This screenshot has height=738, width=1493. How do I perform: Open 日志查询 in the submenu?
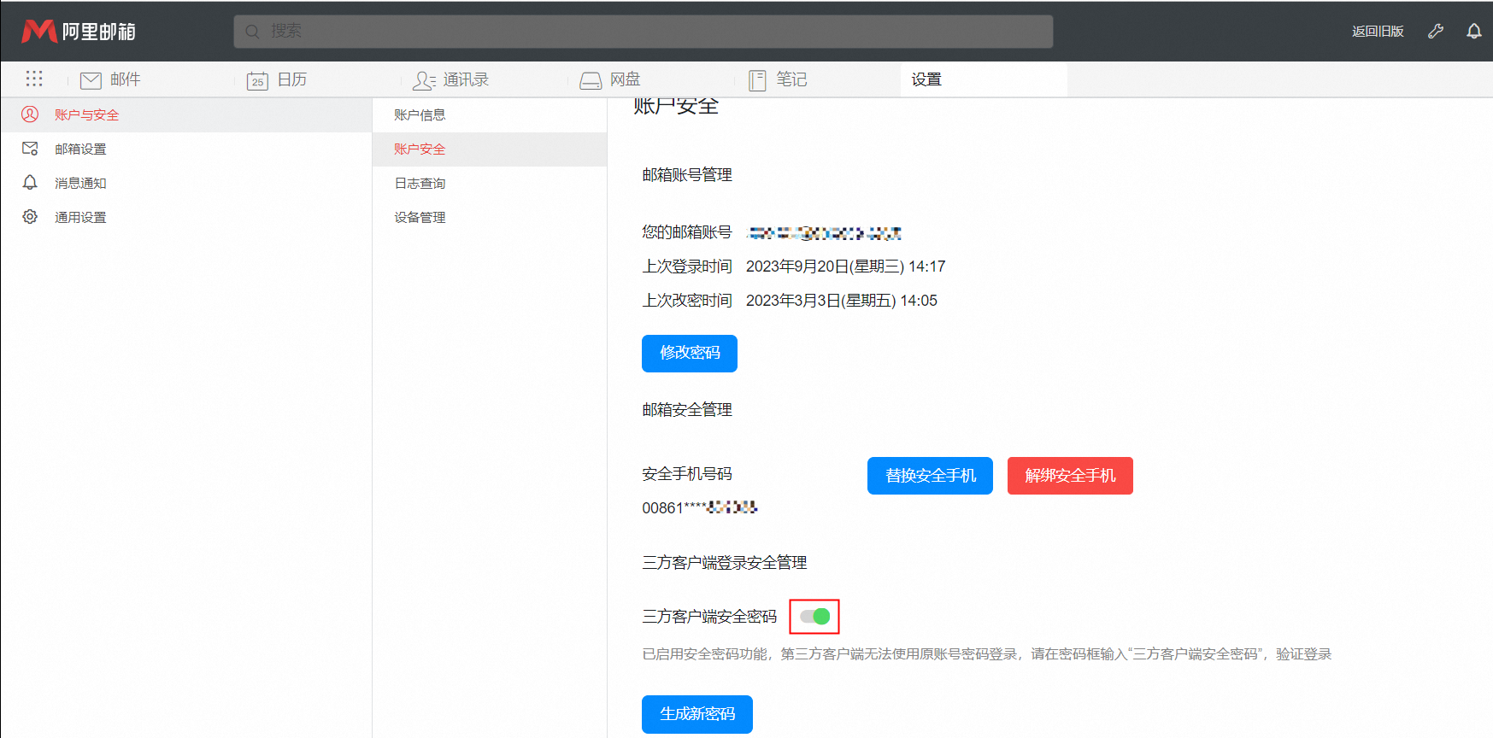point(420,183)
